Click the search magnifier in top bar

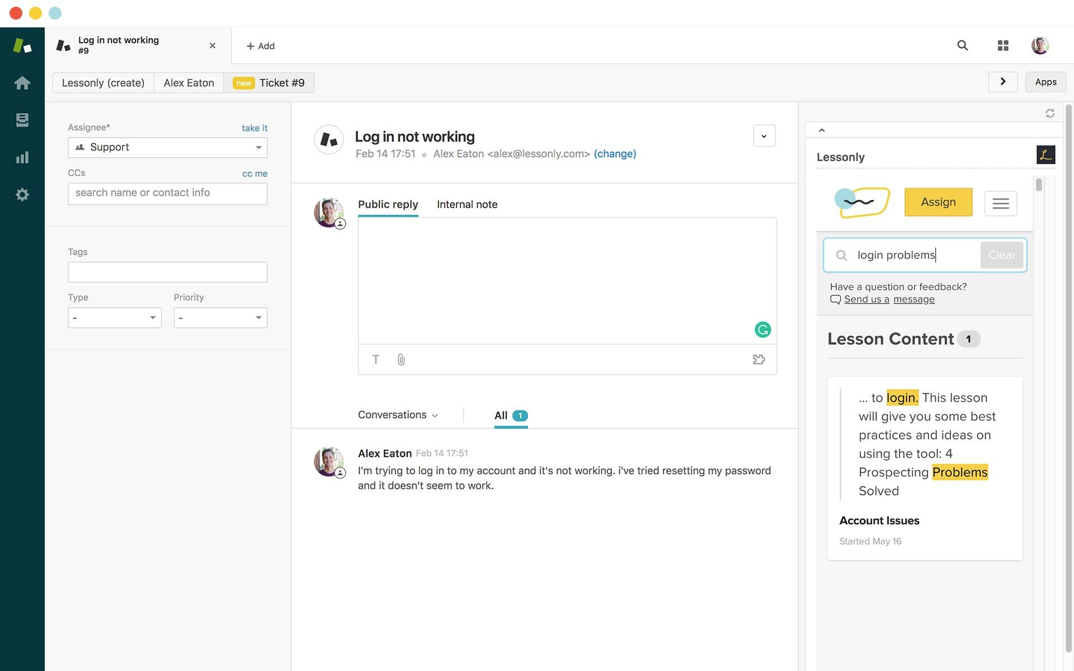coord(962,46)
